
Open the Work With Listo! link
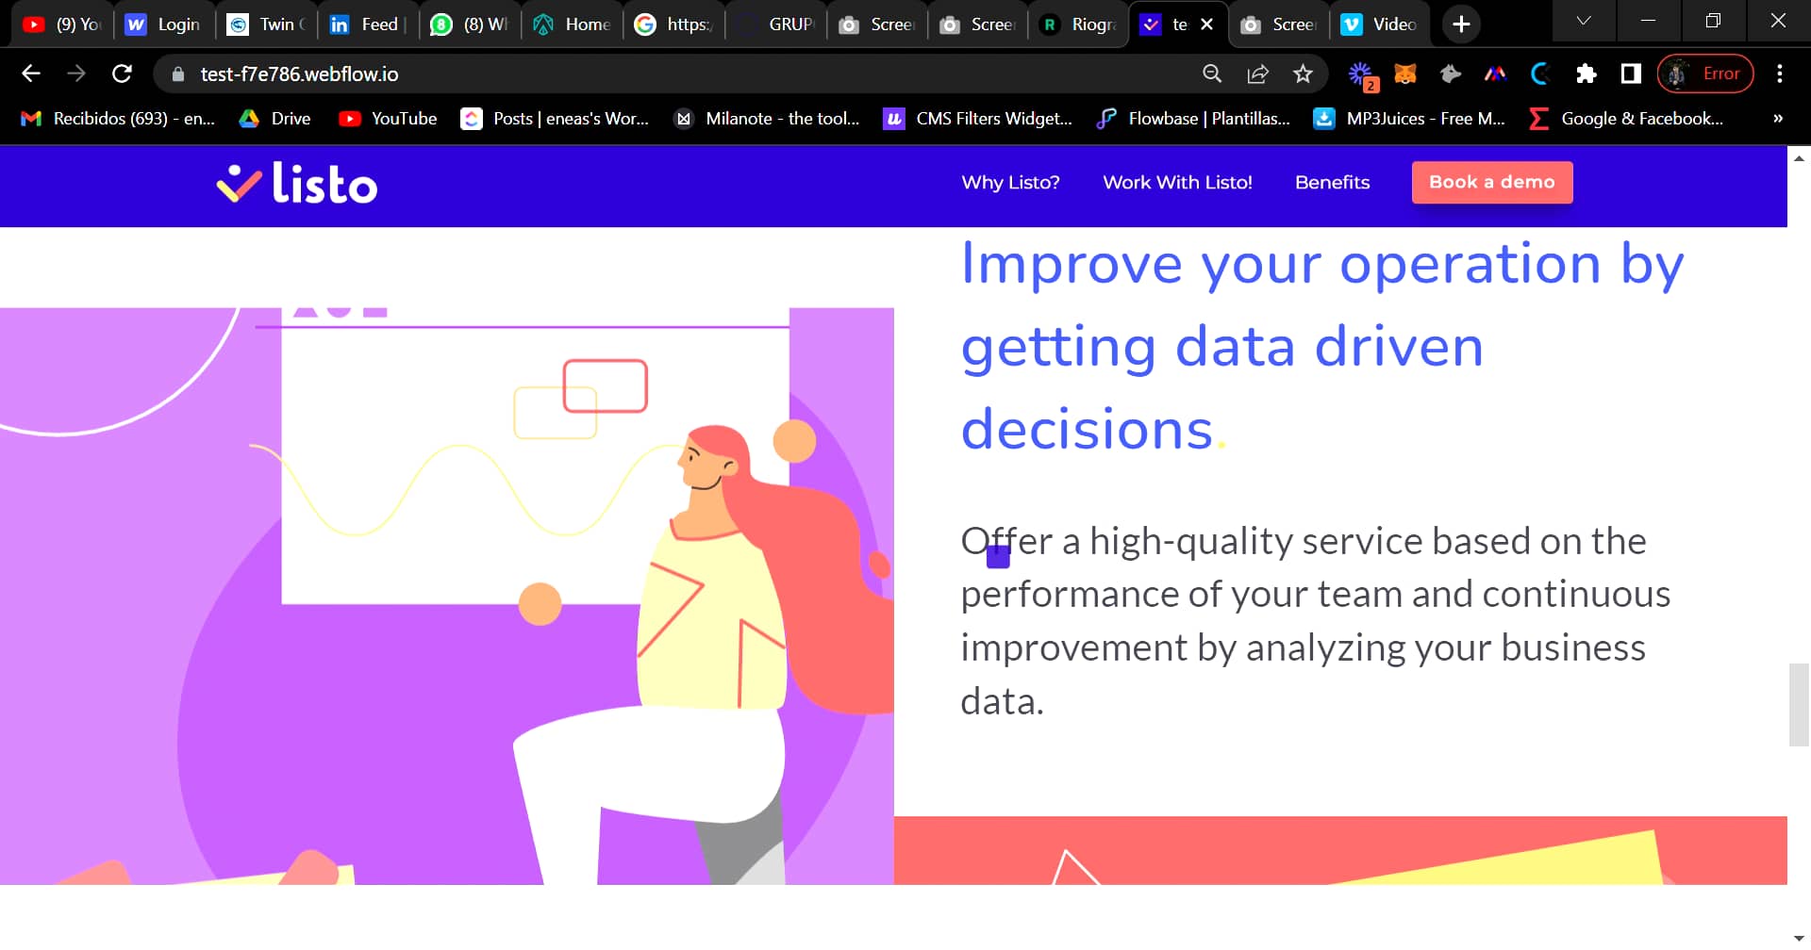(1176, 183)
